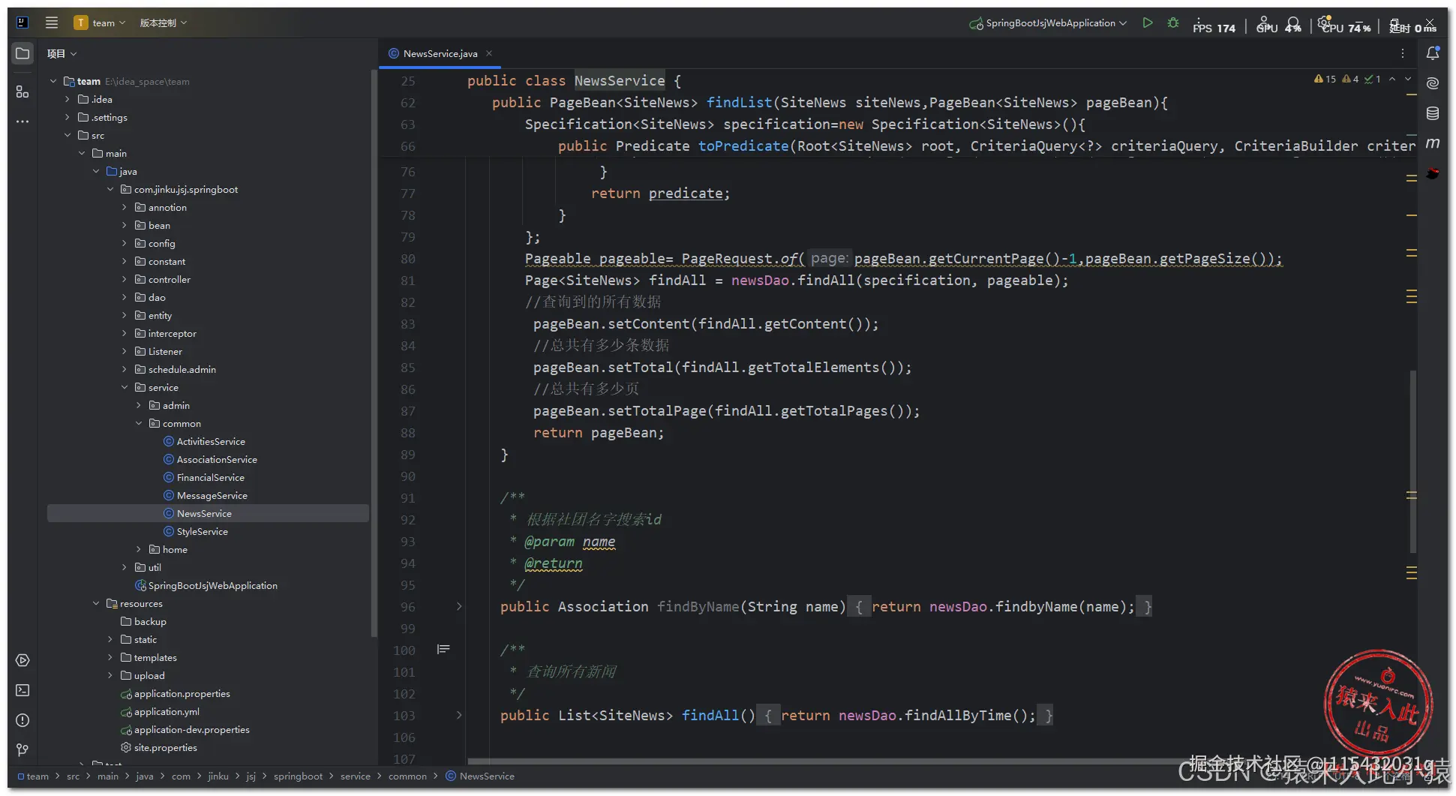Click the 4 weak warnings indicator

point(1350,79)
